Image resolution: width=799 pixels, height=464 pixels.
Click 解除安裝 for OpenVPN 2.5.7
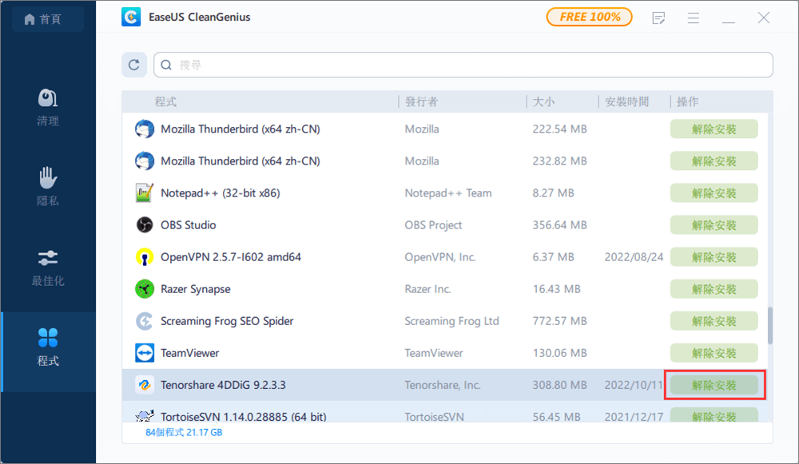point(714,256)
